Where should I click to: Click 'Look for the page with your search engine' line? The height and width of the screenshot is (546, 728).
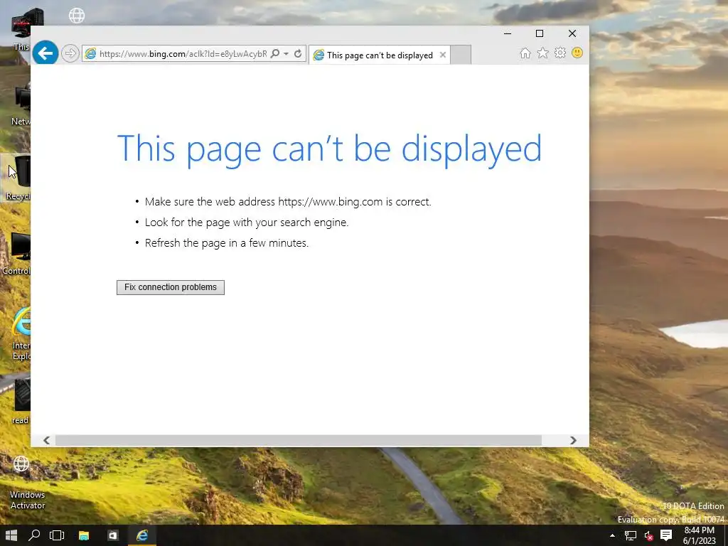tap(247, 223)
